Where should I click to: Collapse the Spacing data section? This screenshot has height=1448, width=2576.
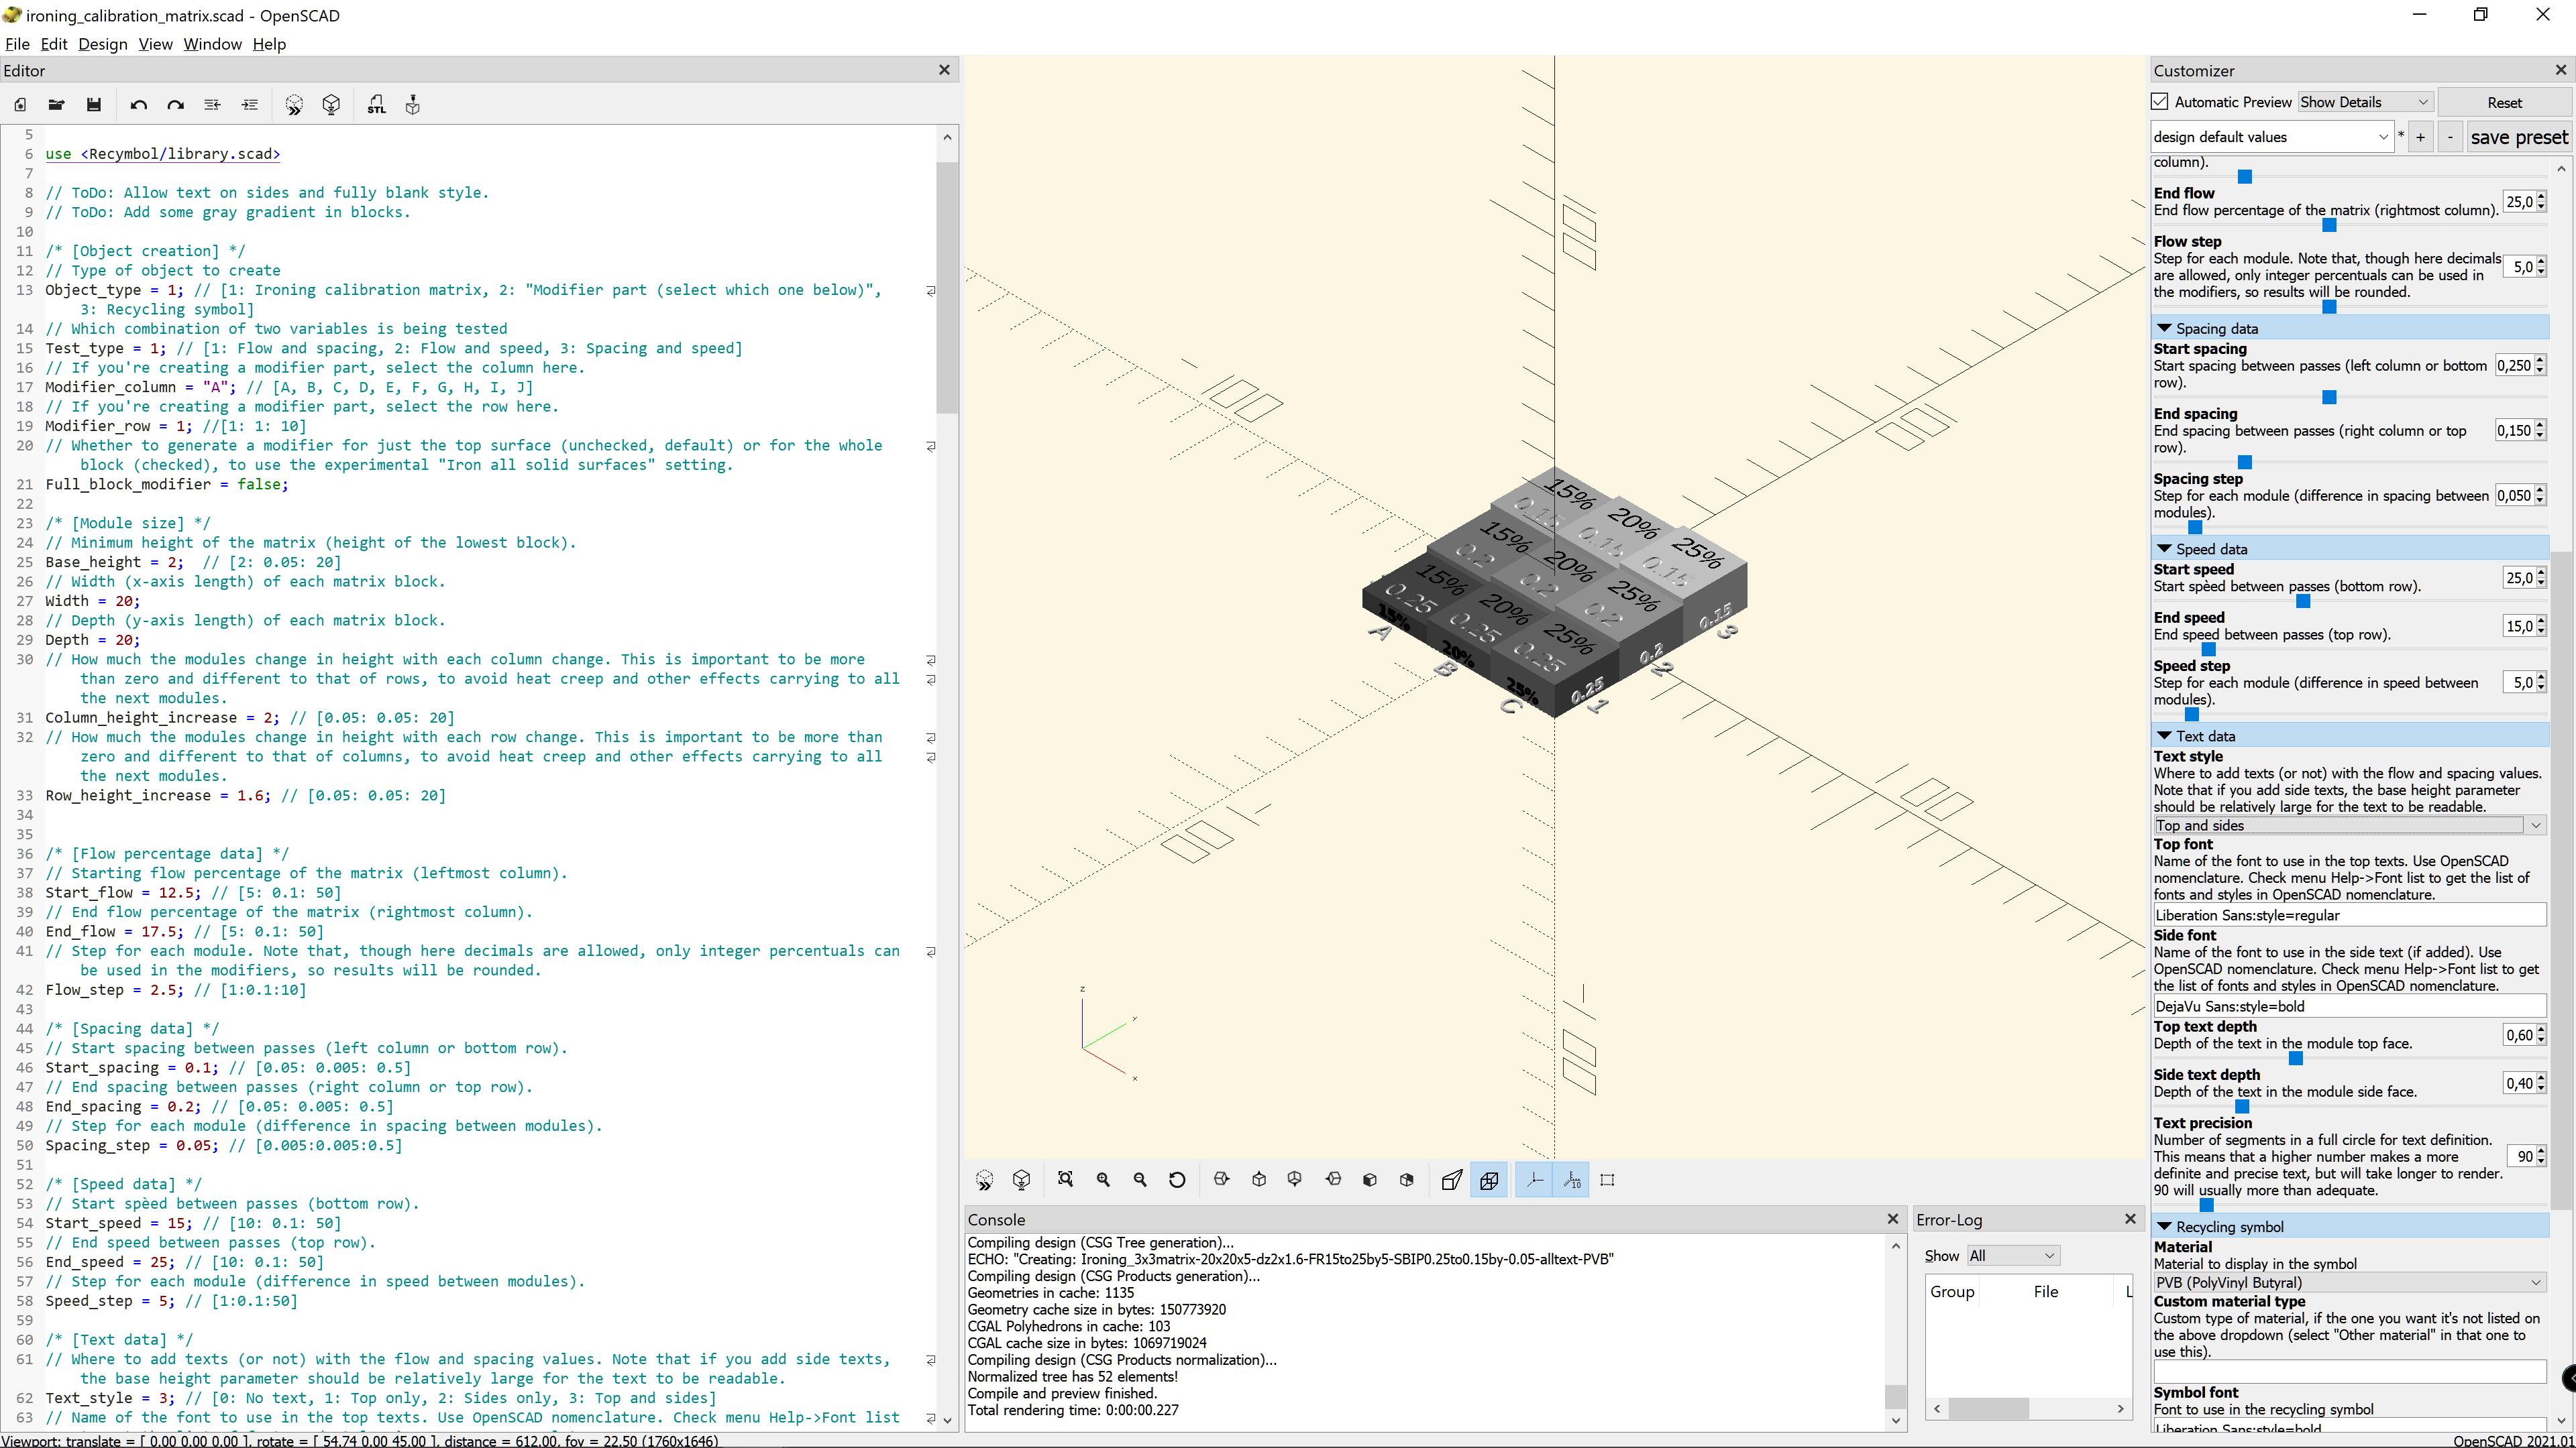2165,328
